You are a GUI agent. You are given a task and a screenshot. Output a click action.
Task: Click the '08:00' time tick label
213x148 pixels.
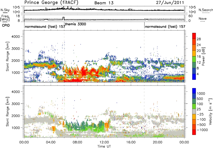[77, 142]
